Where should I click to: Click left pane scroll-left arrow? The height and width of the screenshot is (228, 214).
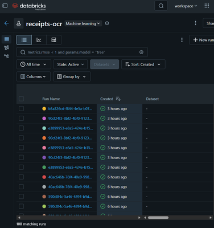(x=19, y=218)
